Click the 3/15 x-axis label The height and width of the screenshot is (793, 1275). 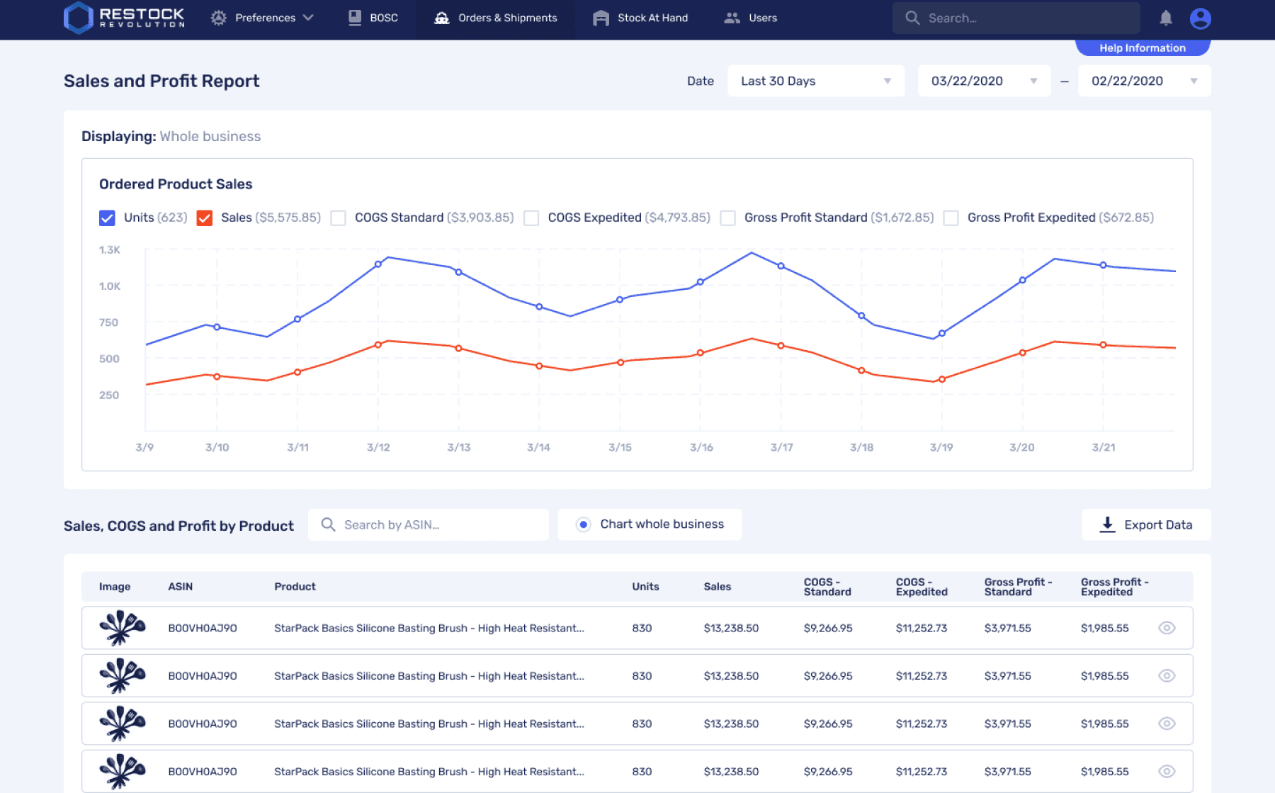620,447
